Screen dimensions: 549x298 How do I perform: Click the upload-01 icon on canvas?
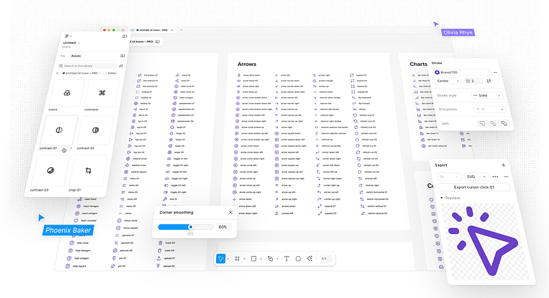coord(159,258)
